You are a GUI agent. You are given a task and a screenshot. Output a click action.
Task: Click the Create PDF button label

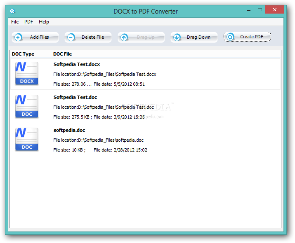coord(252,37)
